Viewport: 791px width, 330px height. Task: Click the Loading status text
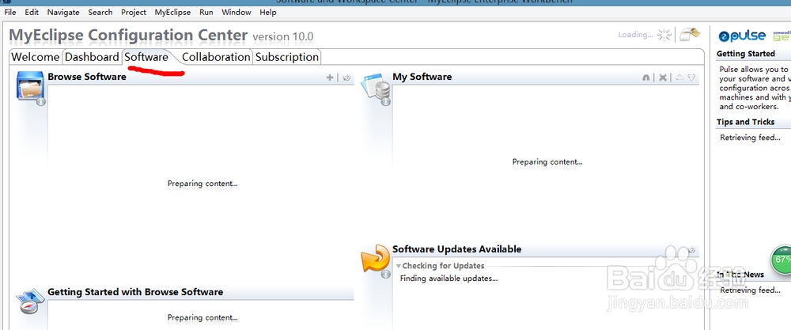coord(636,35)
